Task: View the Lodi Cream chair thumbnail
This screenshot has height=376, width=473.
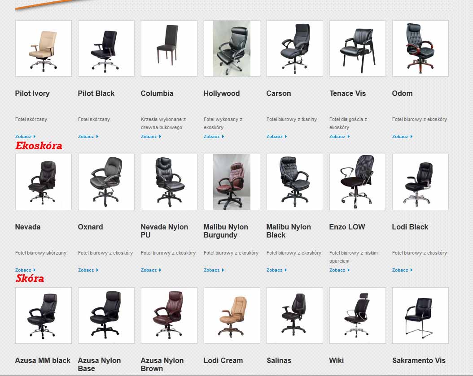Action: [232, 315]
